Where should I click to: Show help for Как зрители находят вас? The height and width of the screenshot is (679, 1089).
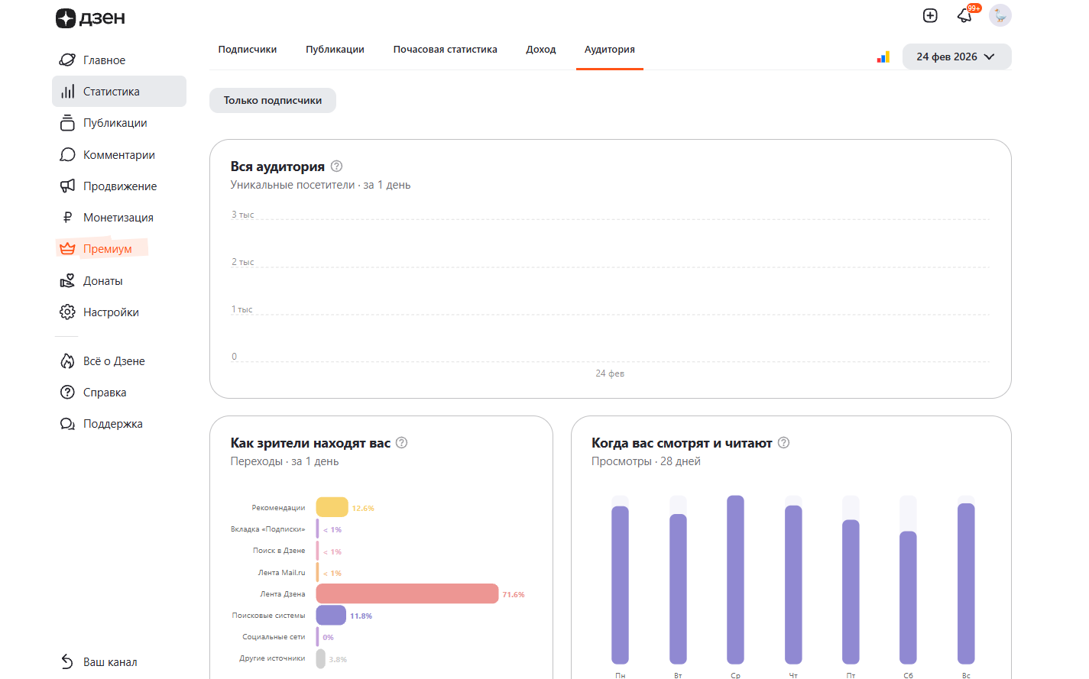[402, 443]
